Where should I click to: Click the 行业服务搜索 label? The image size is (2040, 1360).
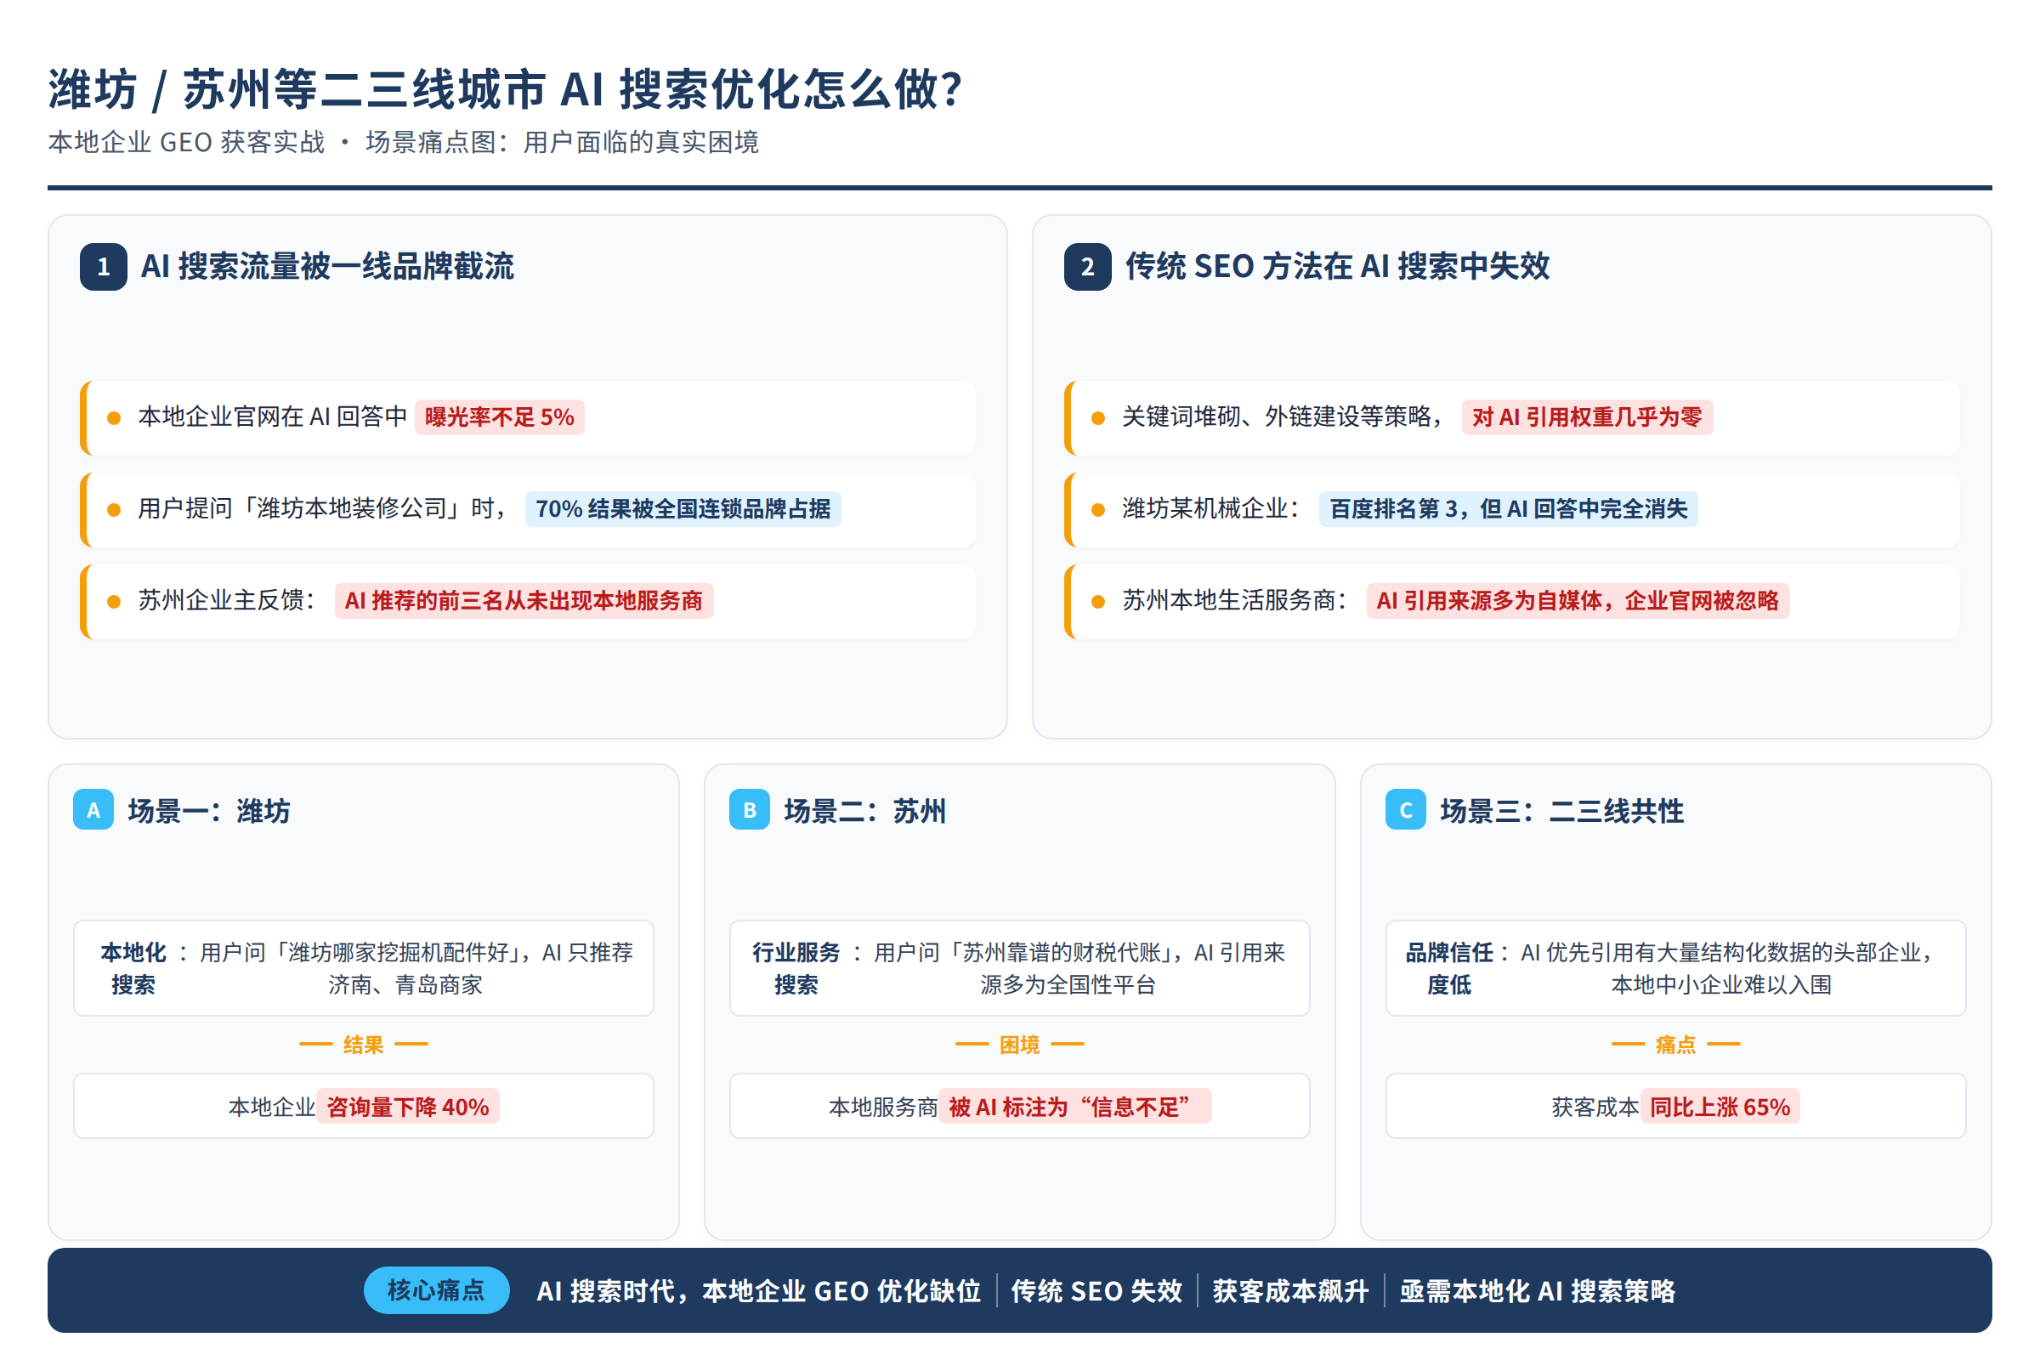pyautogui.click(x=796, y=969)
